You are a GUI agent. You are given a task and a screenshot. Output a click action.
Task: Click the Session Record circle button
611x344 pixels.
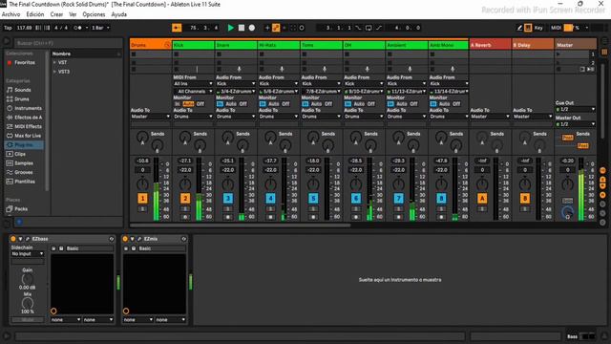click(302, 28)
